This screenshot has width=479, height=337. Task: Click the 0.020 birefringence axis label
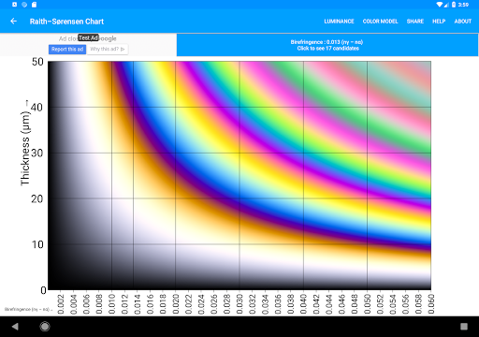(x=176, y=303)
